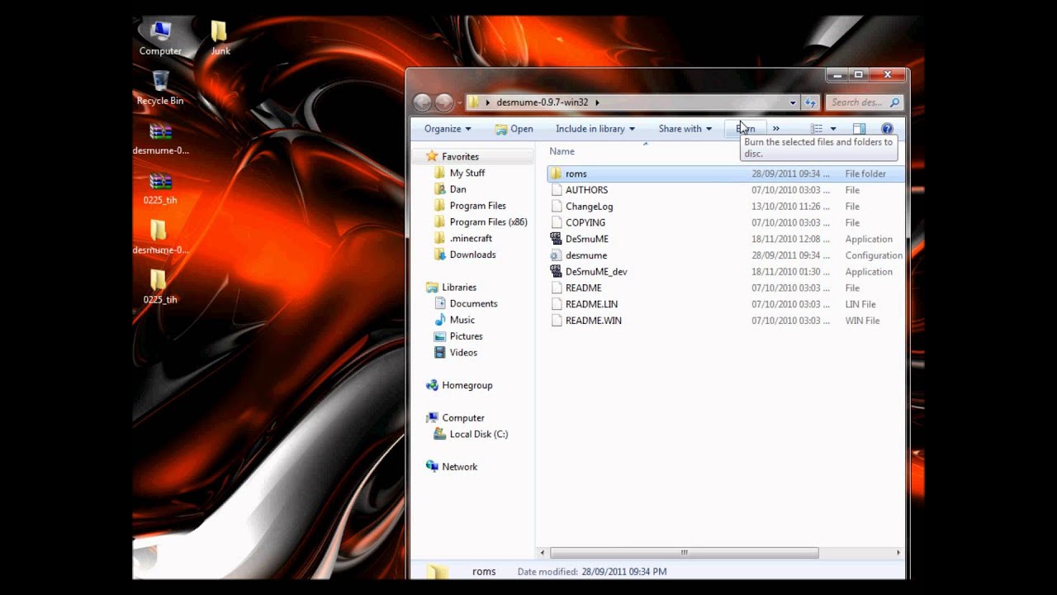
Task: Select the 0225_tih archive icon on desktop
Action: [160, 188]
